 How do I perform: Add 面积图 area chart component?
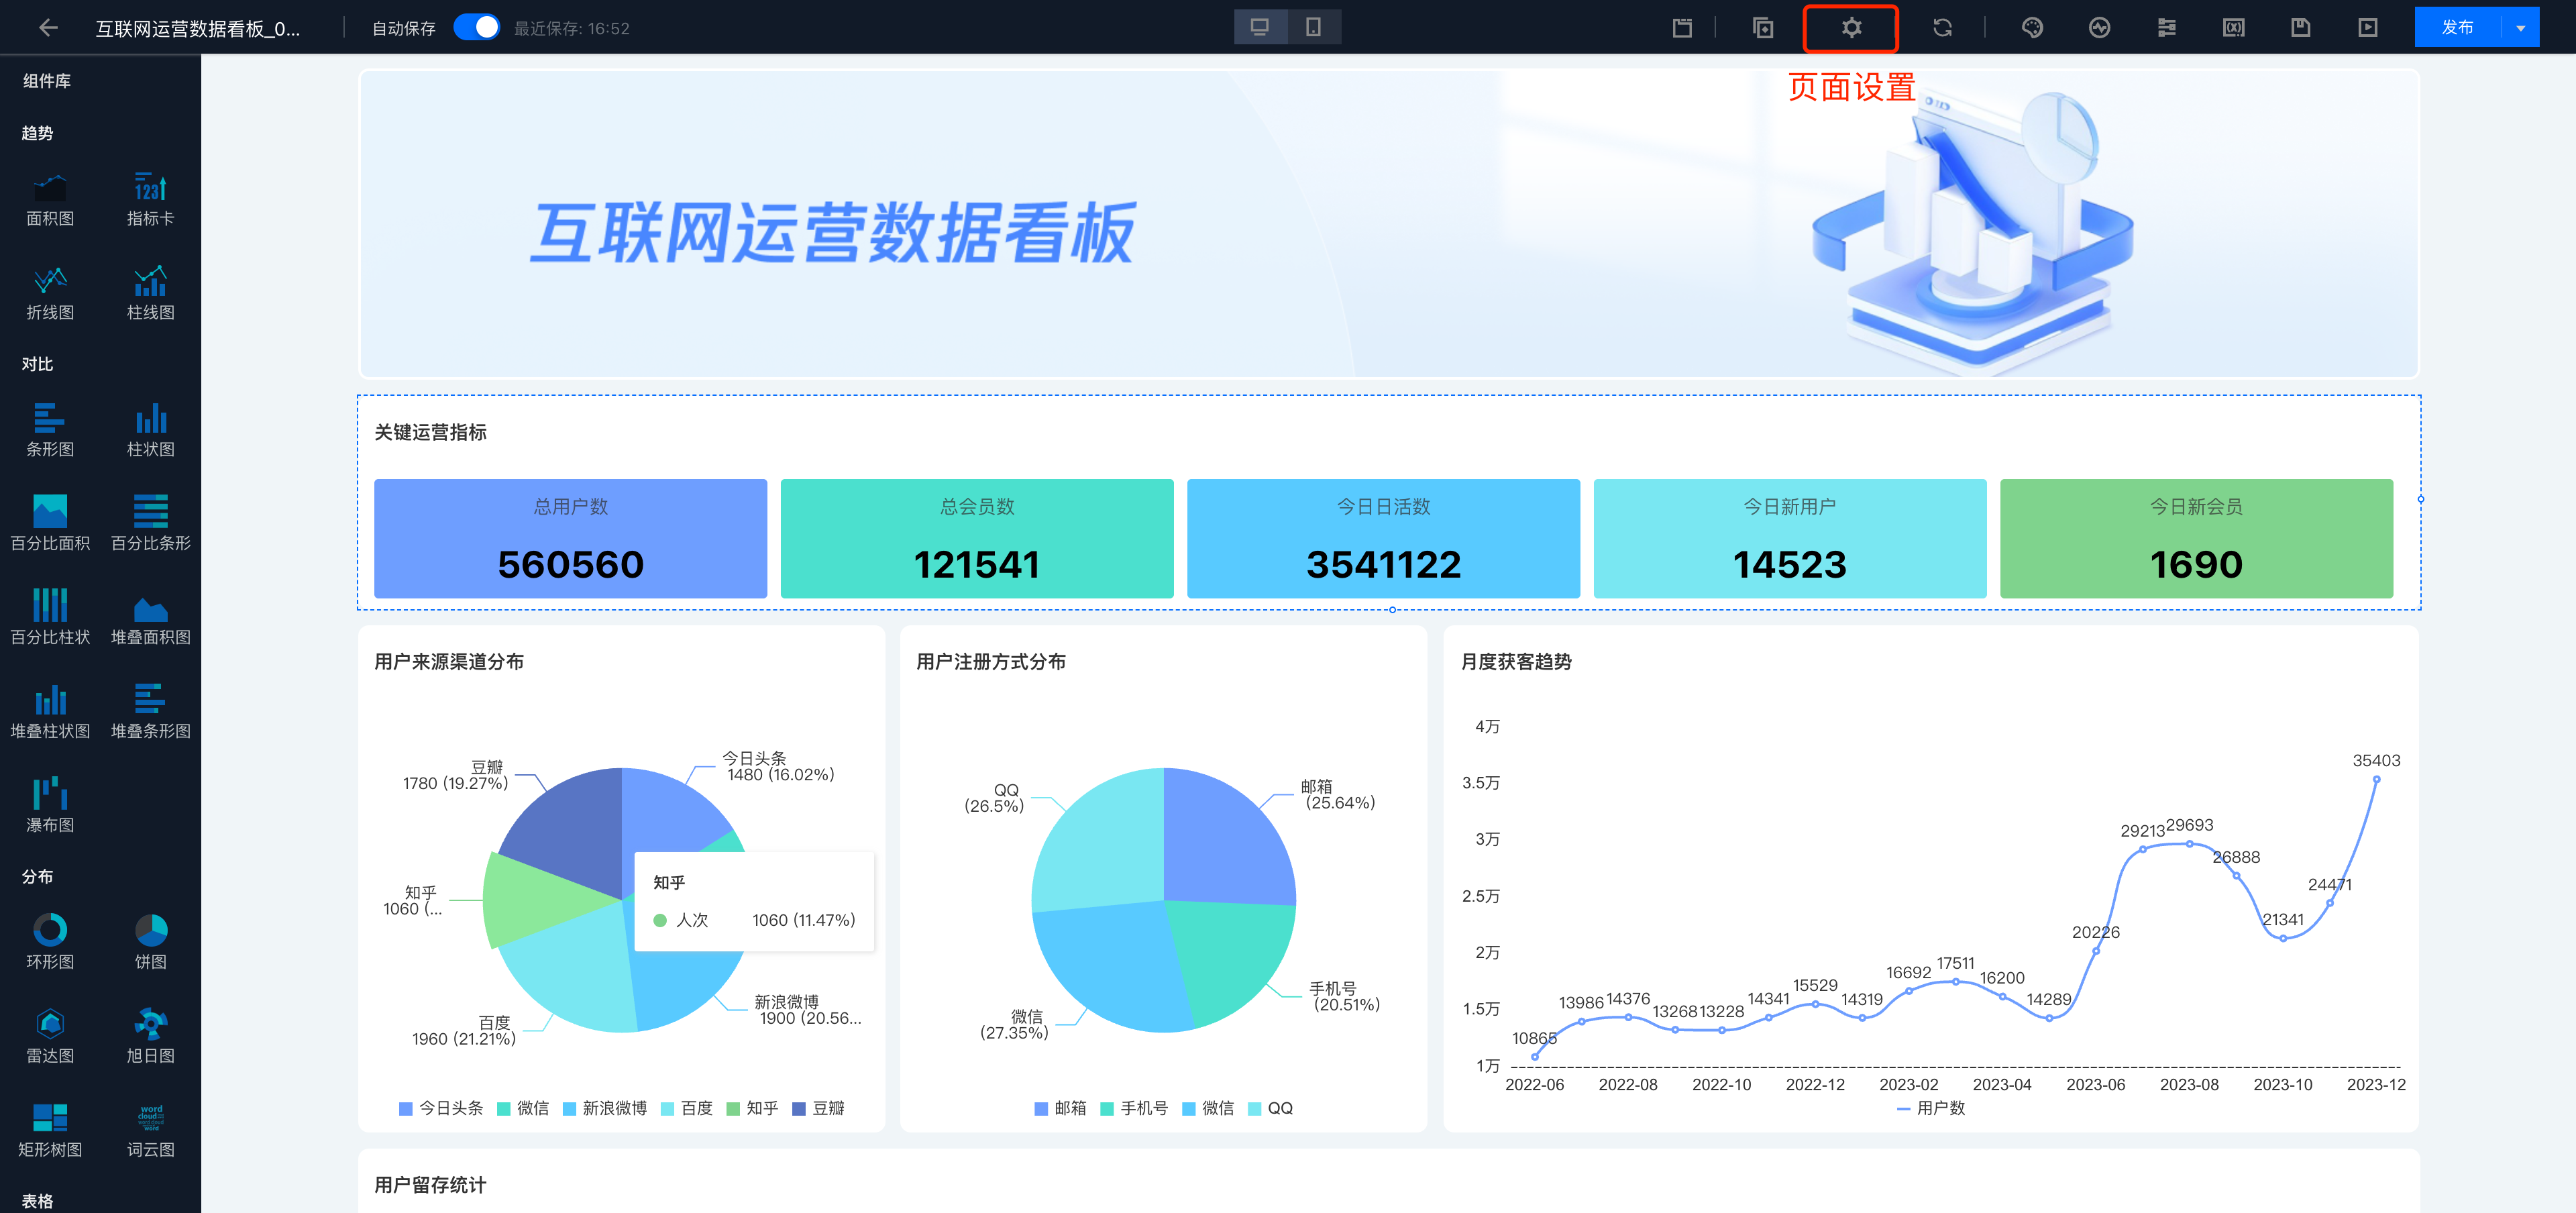point(50,199)
